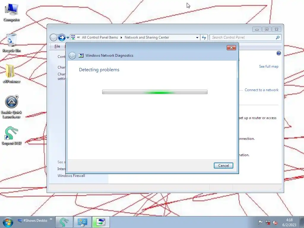Open recent pages dropdown arrow

click(x=68, y=38)
